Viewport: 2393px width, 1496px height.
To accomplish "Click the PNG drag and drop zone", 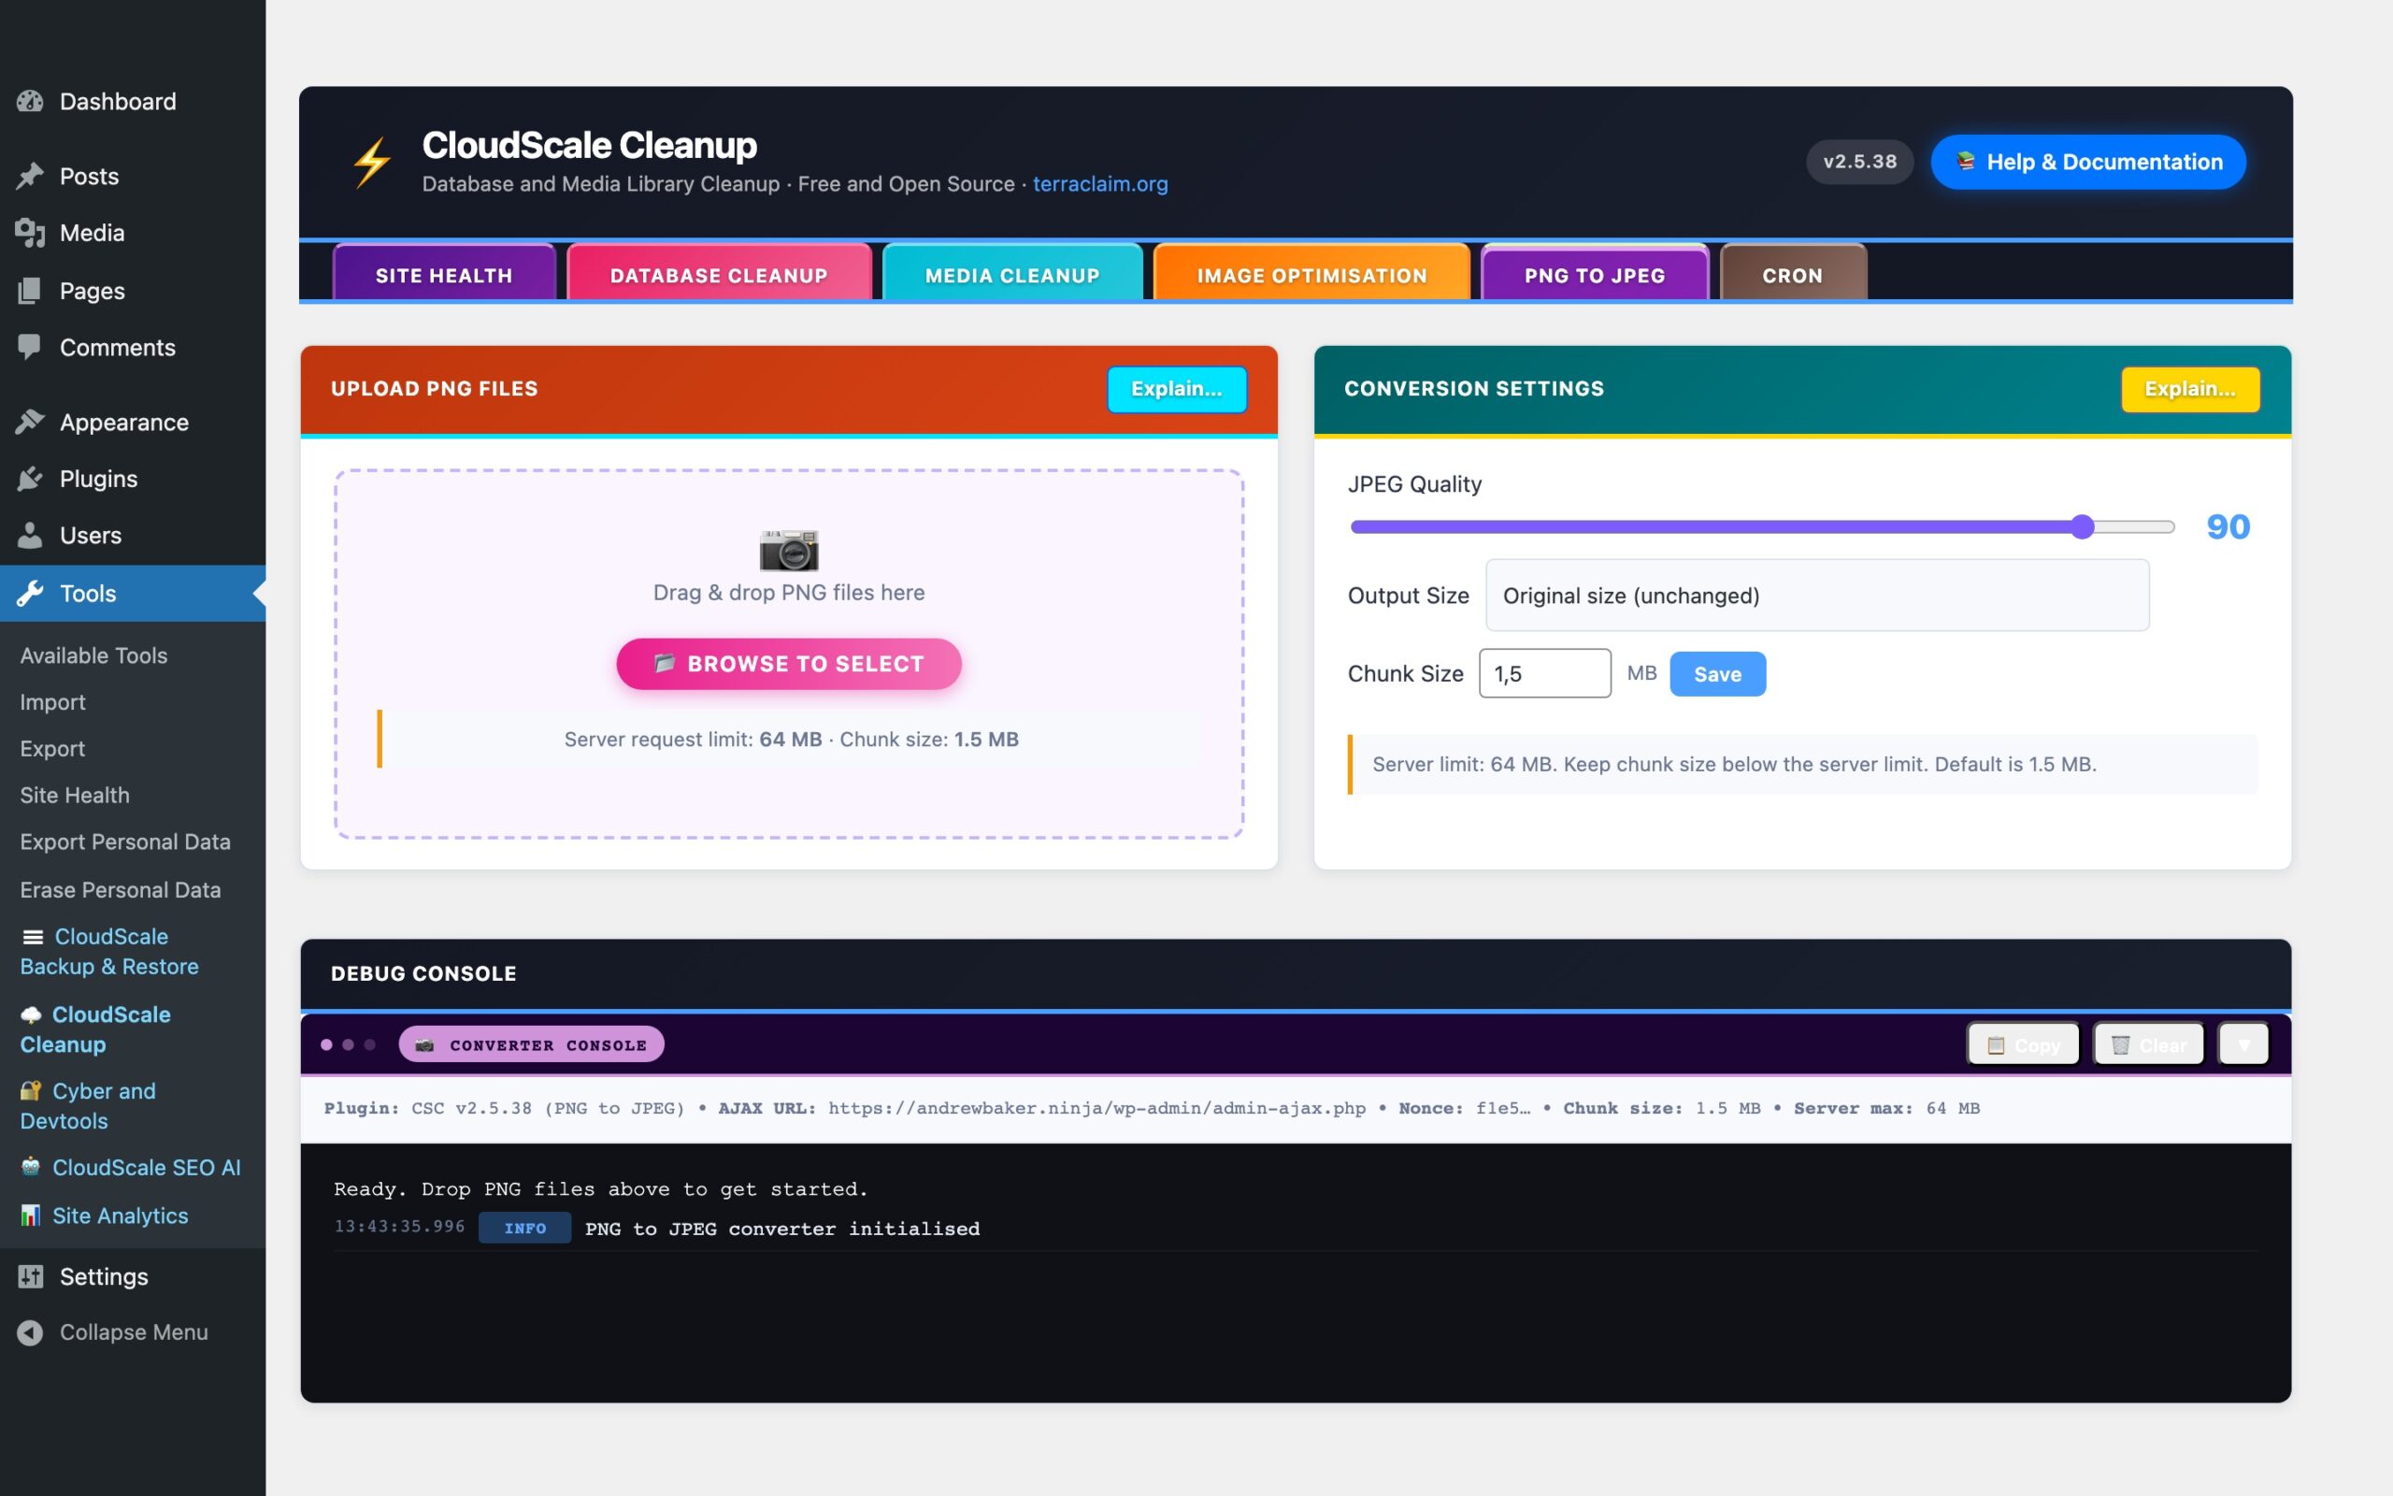I will (789, 654).
